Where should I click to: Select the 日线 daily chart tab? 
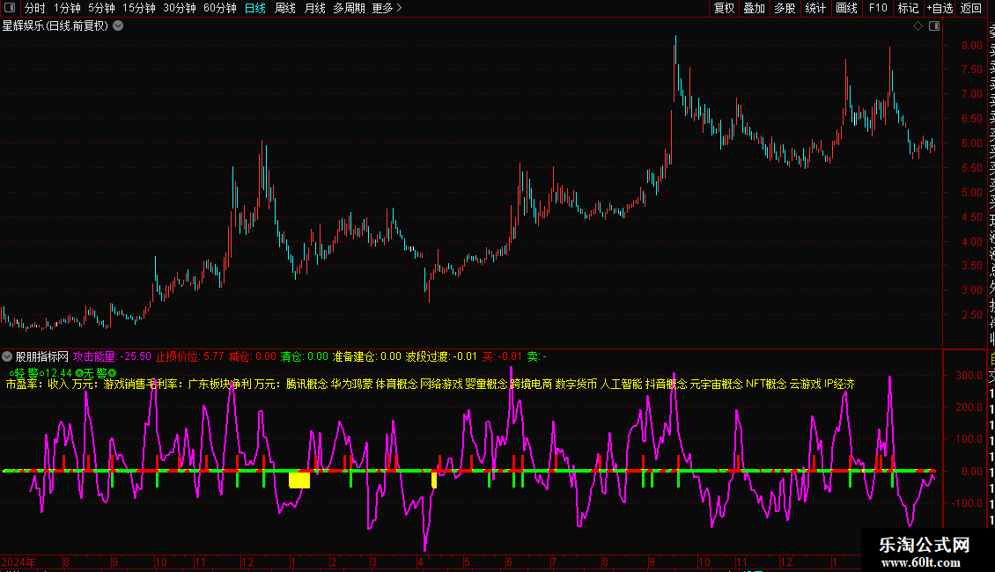point(255,8)
